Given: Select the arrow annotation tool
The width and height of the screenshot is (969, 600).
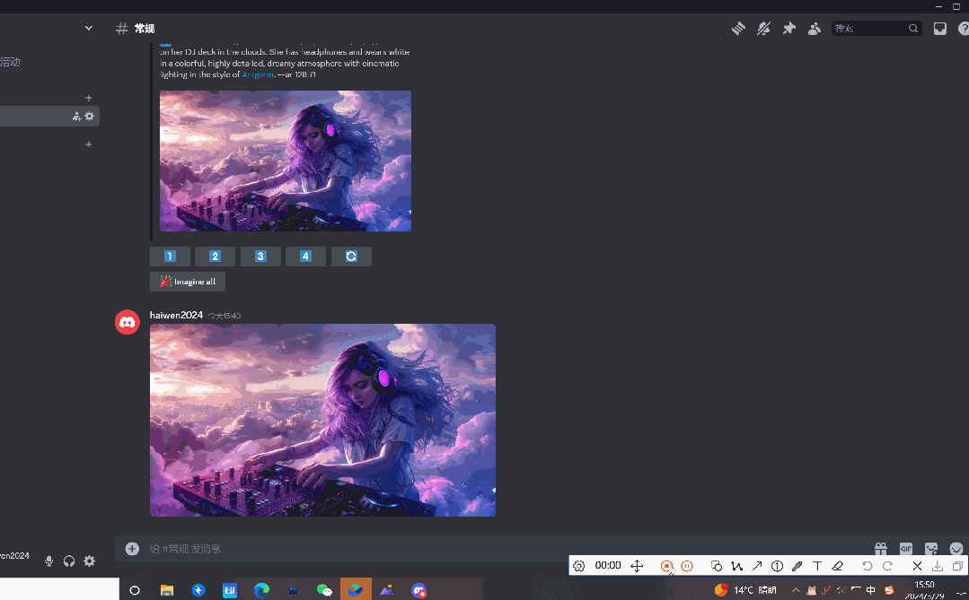Looking at the screenshot, I should 757,566.
